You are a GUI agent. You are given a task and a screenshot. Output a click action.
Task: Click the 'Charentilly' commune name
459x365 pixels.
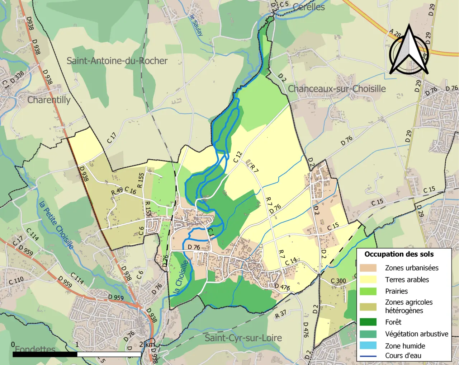tap(49, 100)
